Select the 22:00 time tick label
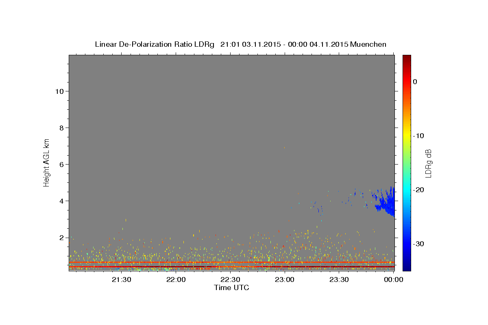This screenshot has width=488, height=325. point(176,279)
